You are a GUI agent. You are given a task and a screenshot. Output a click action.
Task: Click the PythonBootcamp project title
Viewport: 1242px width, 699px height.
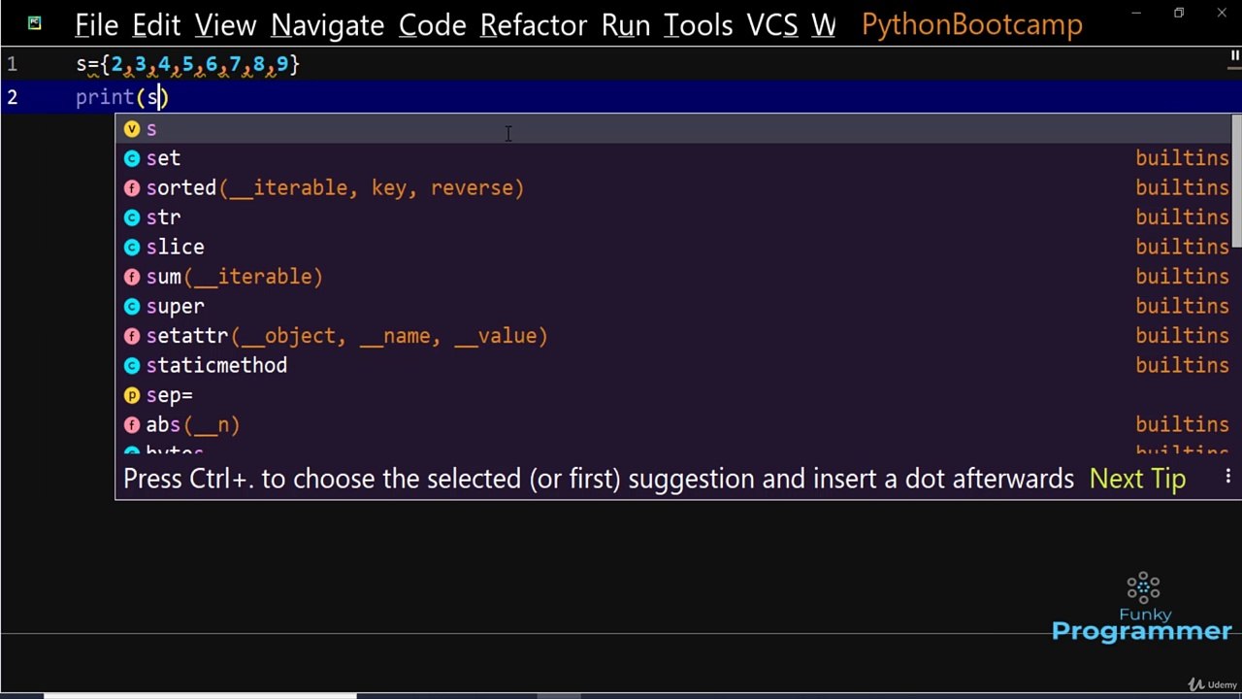click(x=971, y=25)
